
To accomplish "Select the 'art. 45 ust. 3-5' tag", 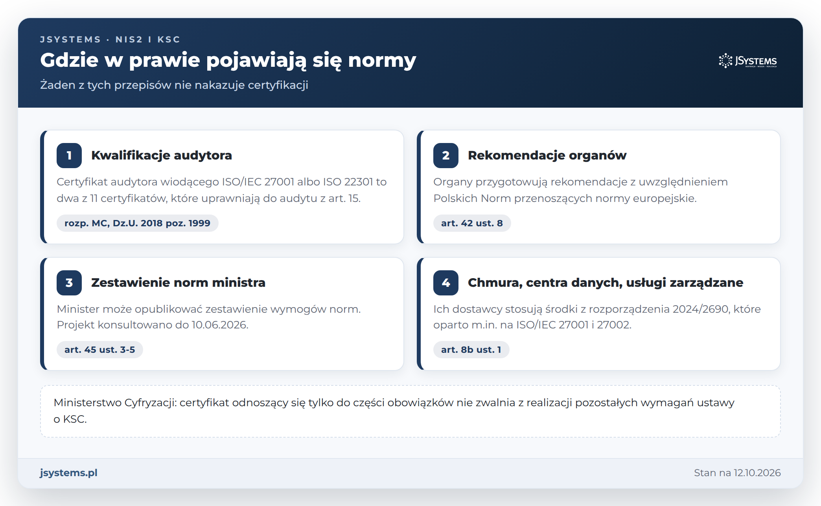I will tap(99, 350).
